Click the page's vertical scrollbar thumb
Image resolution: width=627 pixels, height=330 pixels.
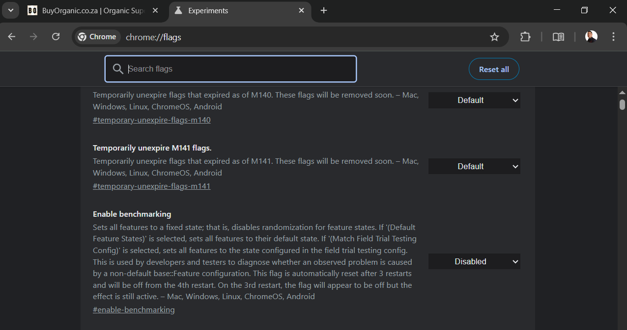pos(622,104)
